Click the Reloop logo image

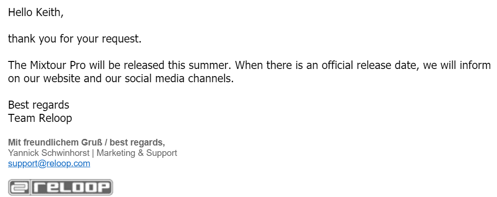61,187
